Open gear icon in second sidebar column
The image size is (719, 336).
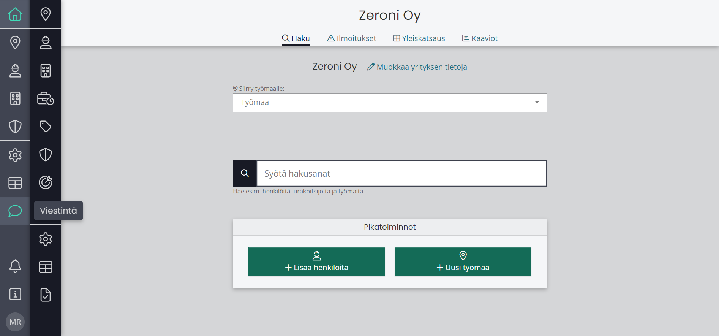tap(46, 239)
